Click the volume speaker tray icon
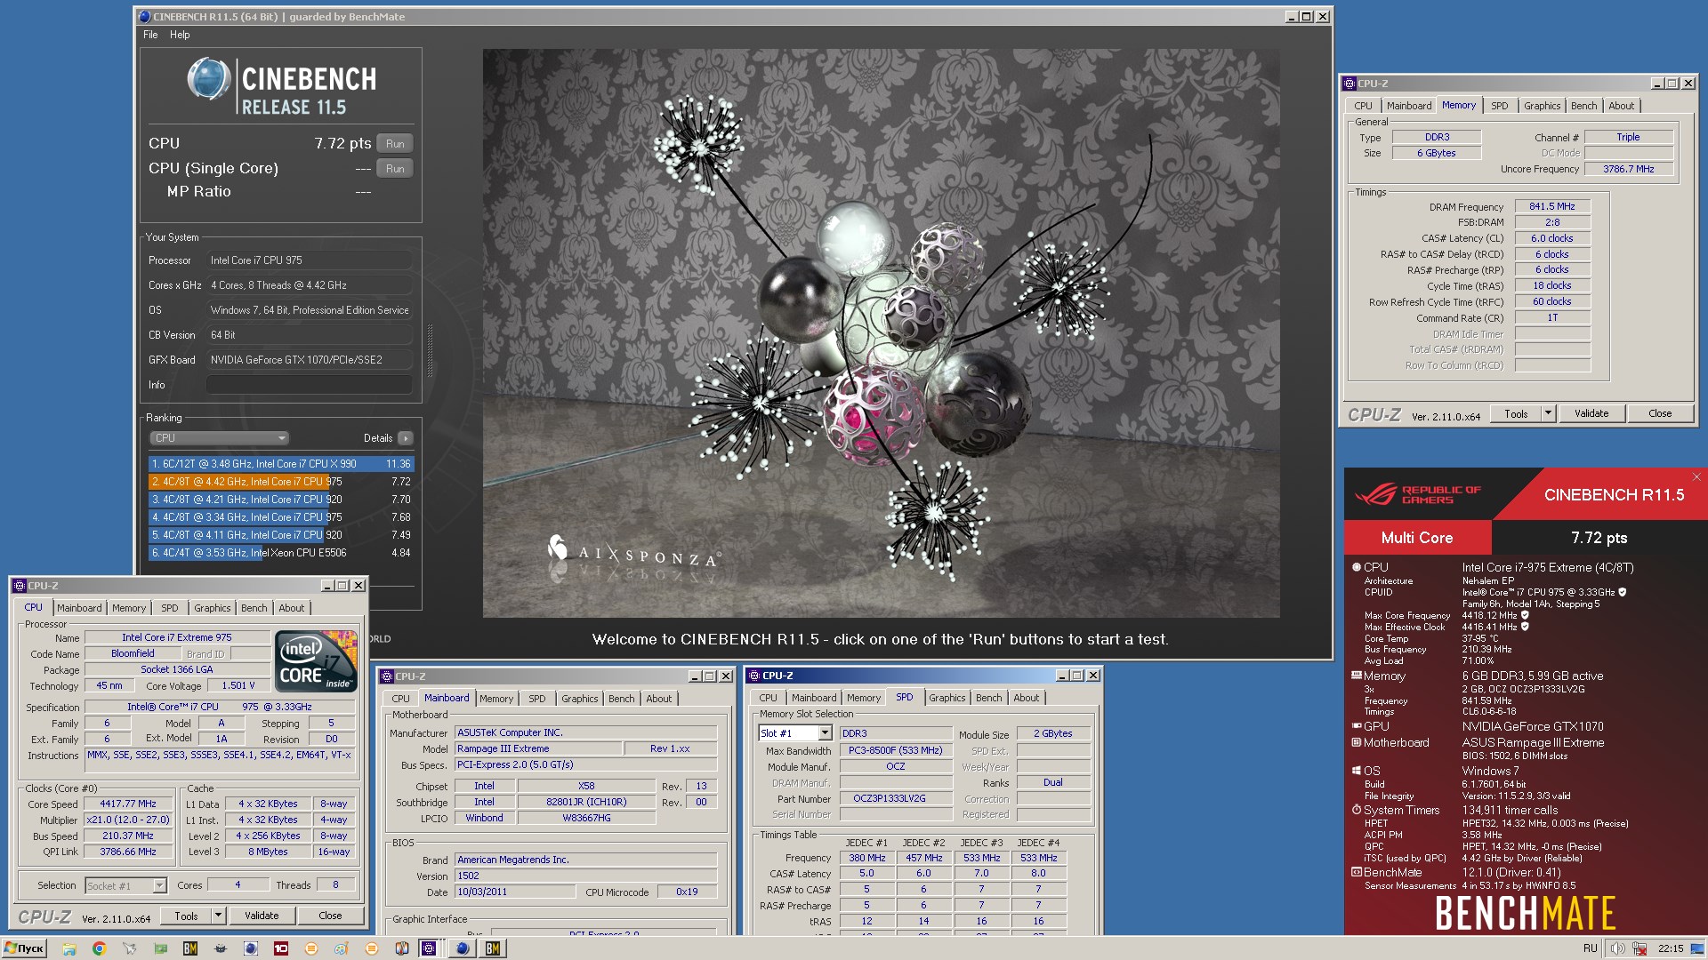 [1617, 948]
